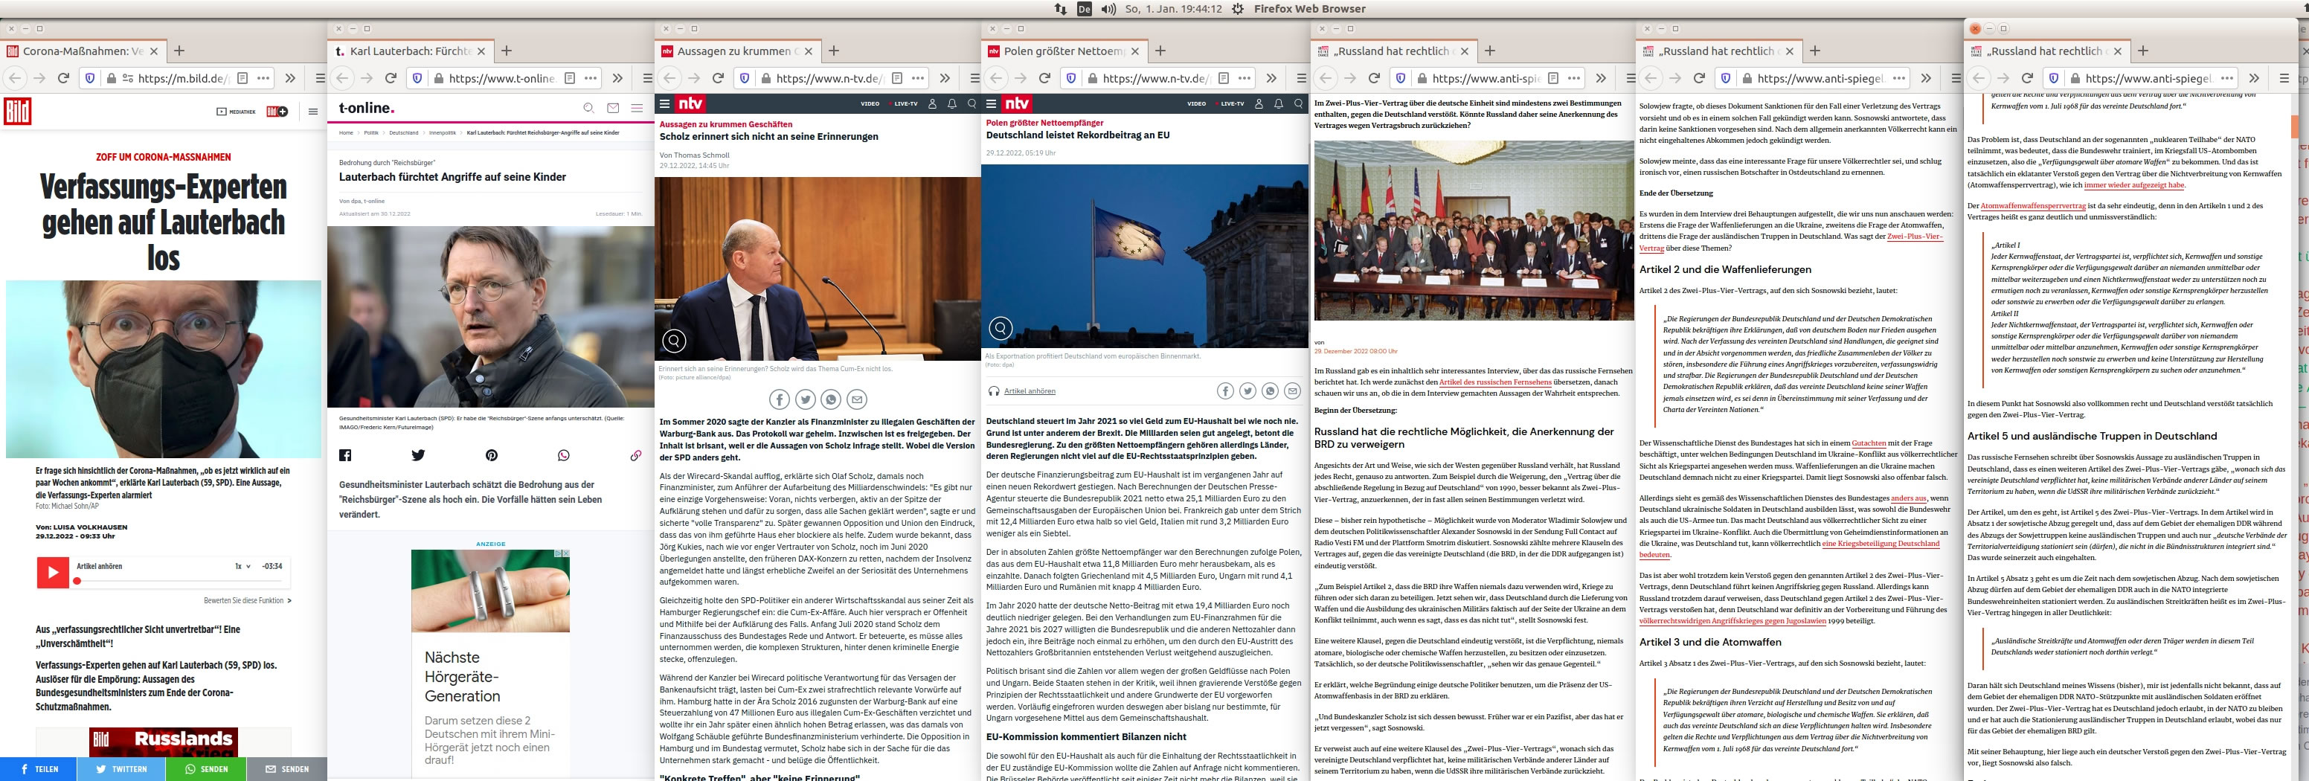Click VIDEO in Scholz article ntv header
The height and width of the screenshot is (781, 2309).
[870, 104]
